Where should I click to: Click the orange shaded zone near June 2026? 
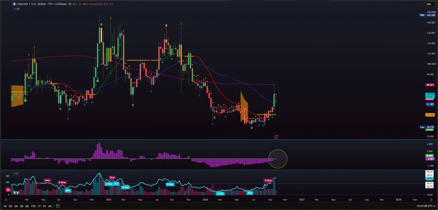pyautogui.click(x=244, y=107)
